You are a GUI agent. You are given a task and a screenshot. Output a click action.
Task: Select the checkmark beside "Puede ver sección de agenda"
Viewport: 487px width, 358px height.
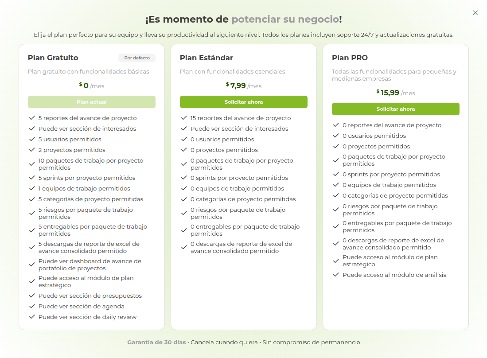(x=31, y=306)
